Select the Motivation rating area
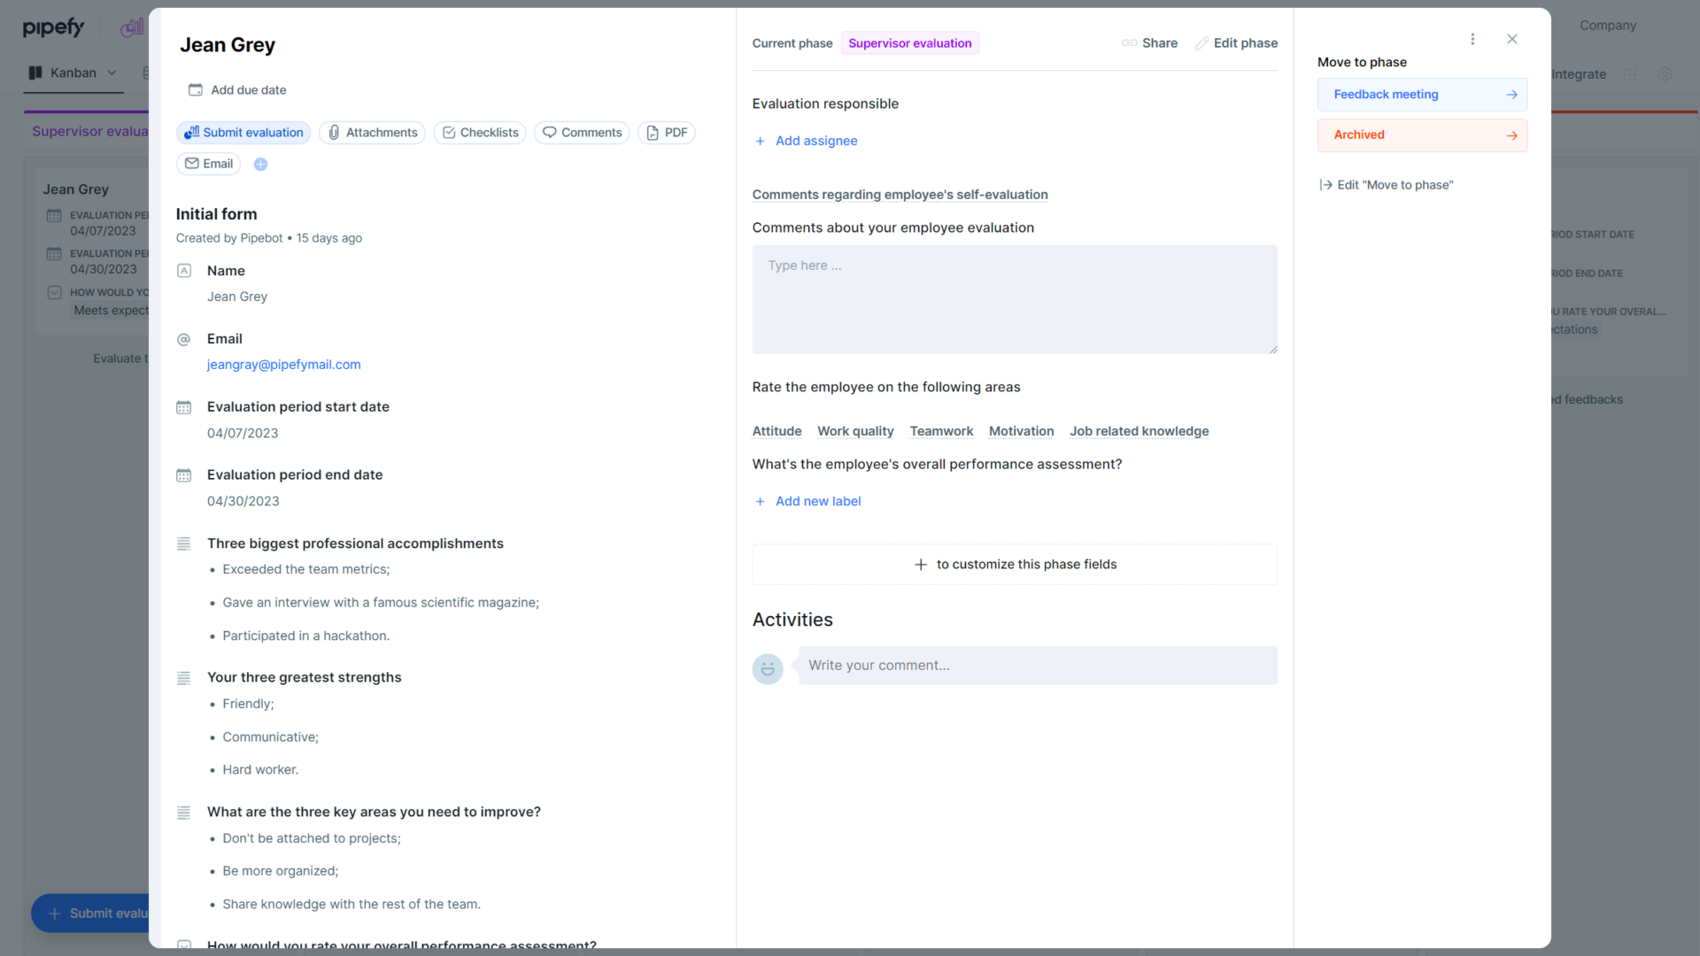The width and height of the screenshot is (1700, 956). [x=1021, y=431]
